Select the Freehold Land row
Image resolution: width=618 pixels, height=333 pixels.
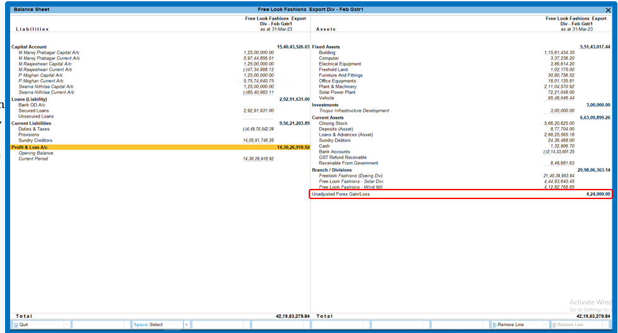click(x=333, y=70)
